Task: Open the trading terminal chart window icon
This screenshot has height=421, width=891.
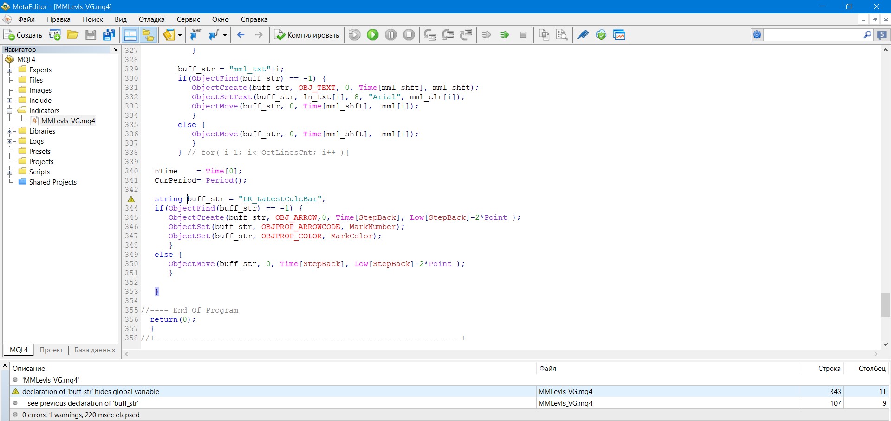Action: 619,35
